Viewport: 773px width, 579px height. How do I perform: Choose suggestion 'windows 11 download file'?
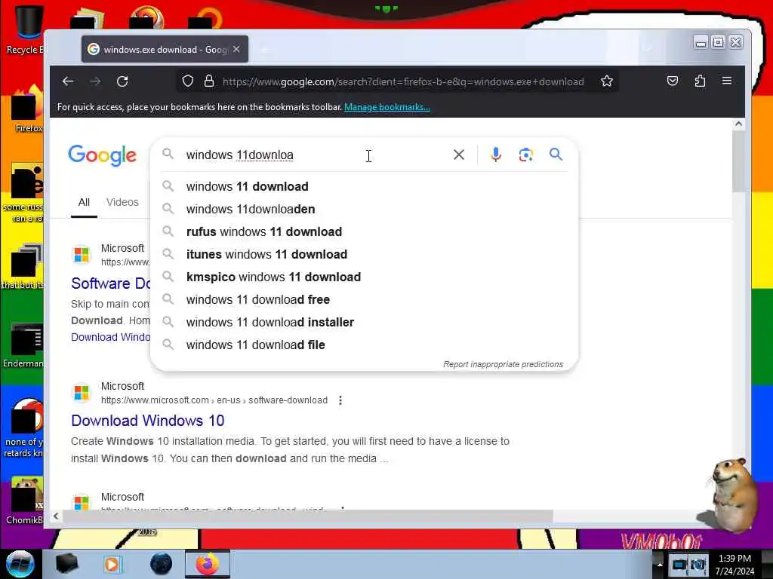click(364, 345)
